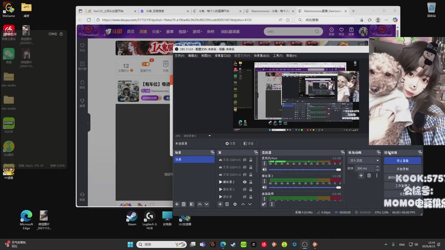Expand the Douyu left sidebar arrow
445x250 pixels.
tap(88, 123)
